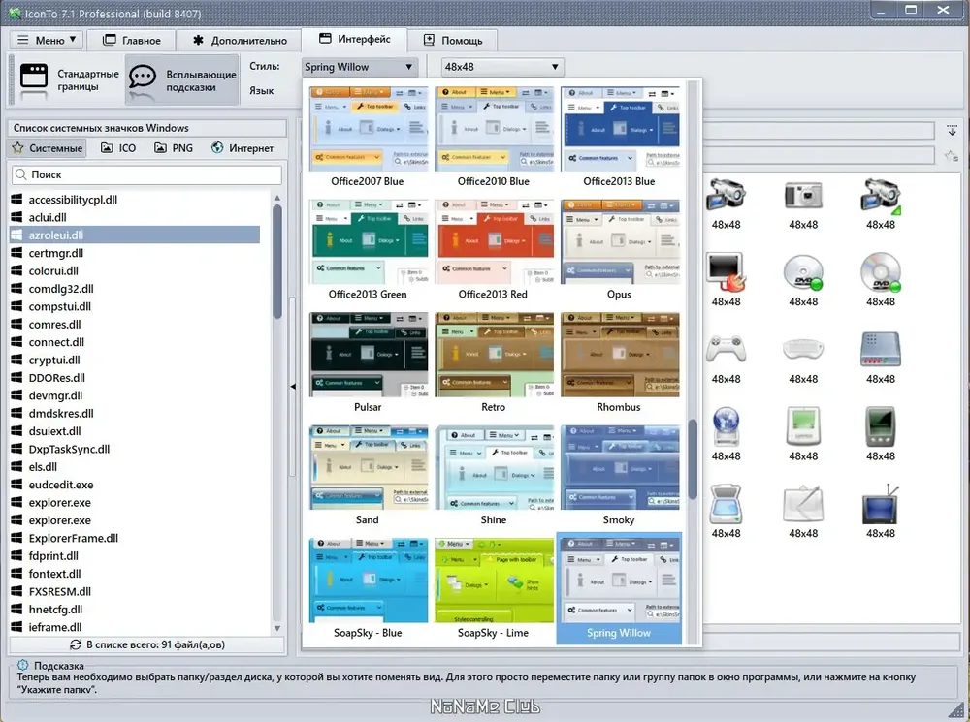This screenshot has width=970, height=722.
Task: Toggle Всплывающие подсказки option
Action: [182, 79]
